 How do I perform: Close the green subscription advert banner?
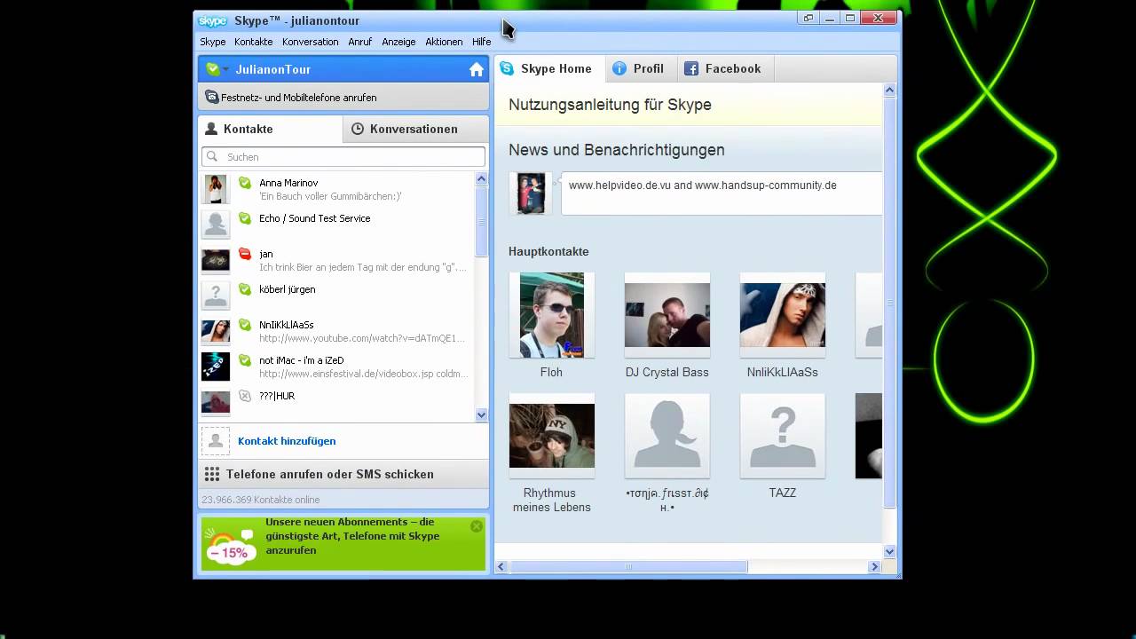(477, 526)
